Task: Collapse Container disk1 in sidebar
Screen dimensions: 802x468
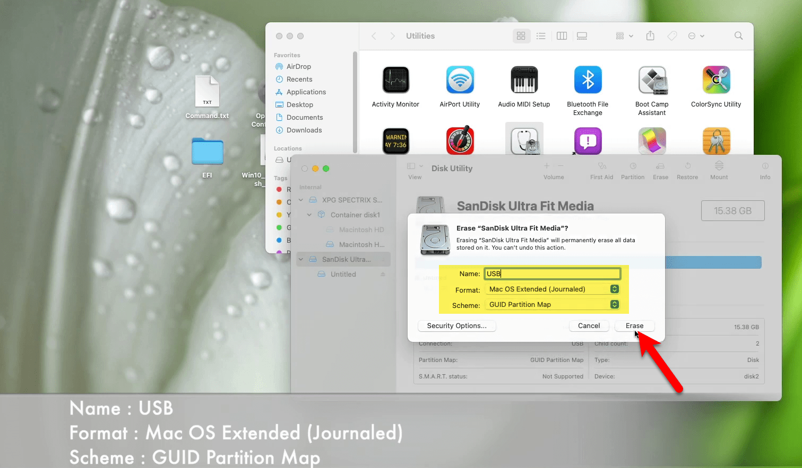Action: pyautogui.click(x=309, y=215)
